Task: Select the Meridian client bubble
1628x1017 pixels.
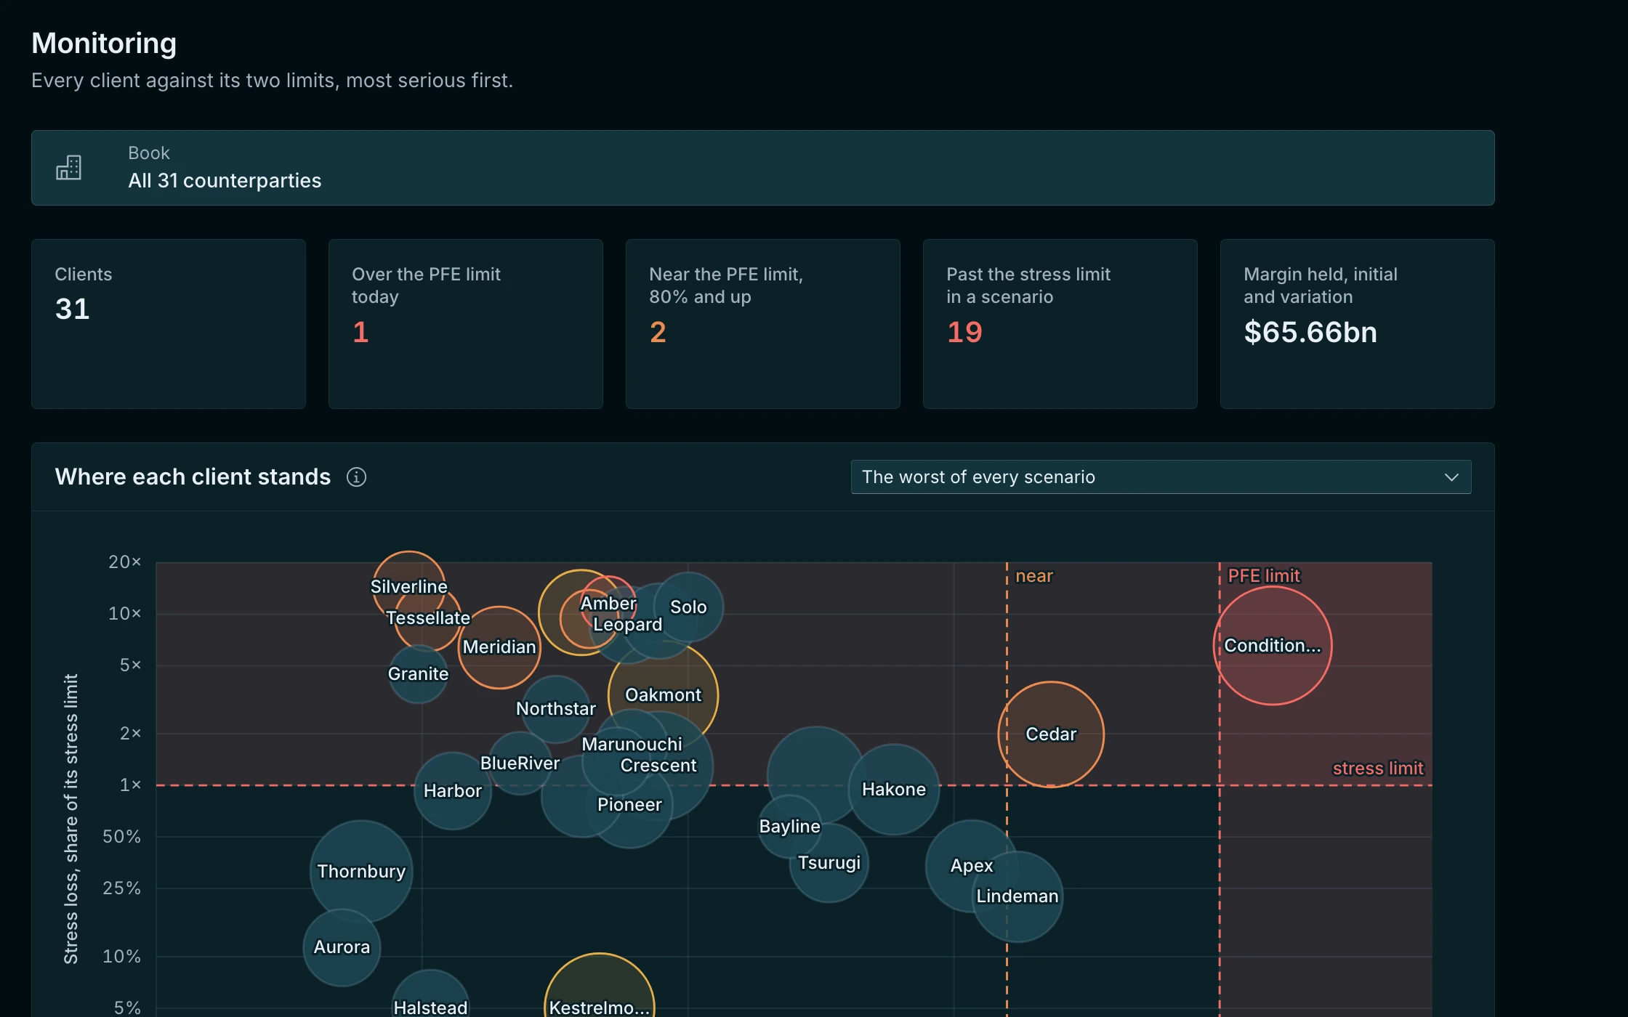Action: click(499, 647)
